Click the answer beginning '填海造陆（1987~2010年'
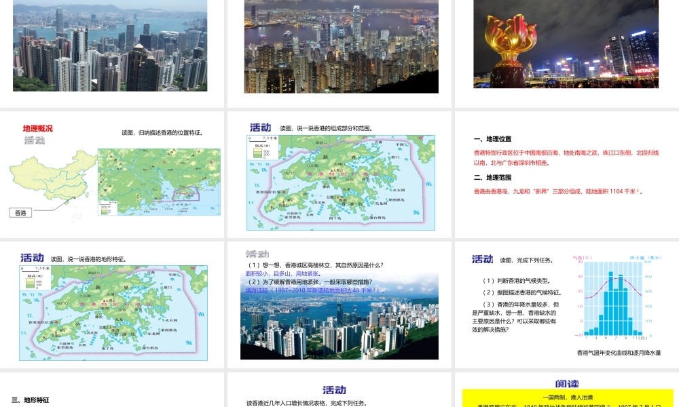Screen dimensions: 679x407 pos(315,290)
